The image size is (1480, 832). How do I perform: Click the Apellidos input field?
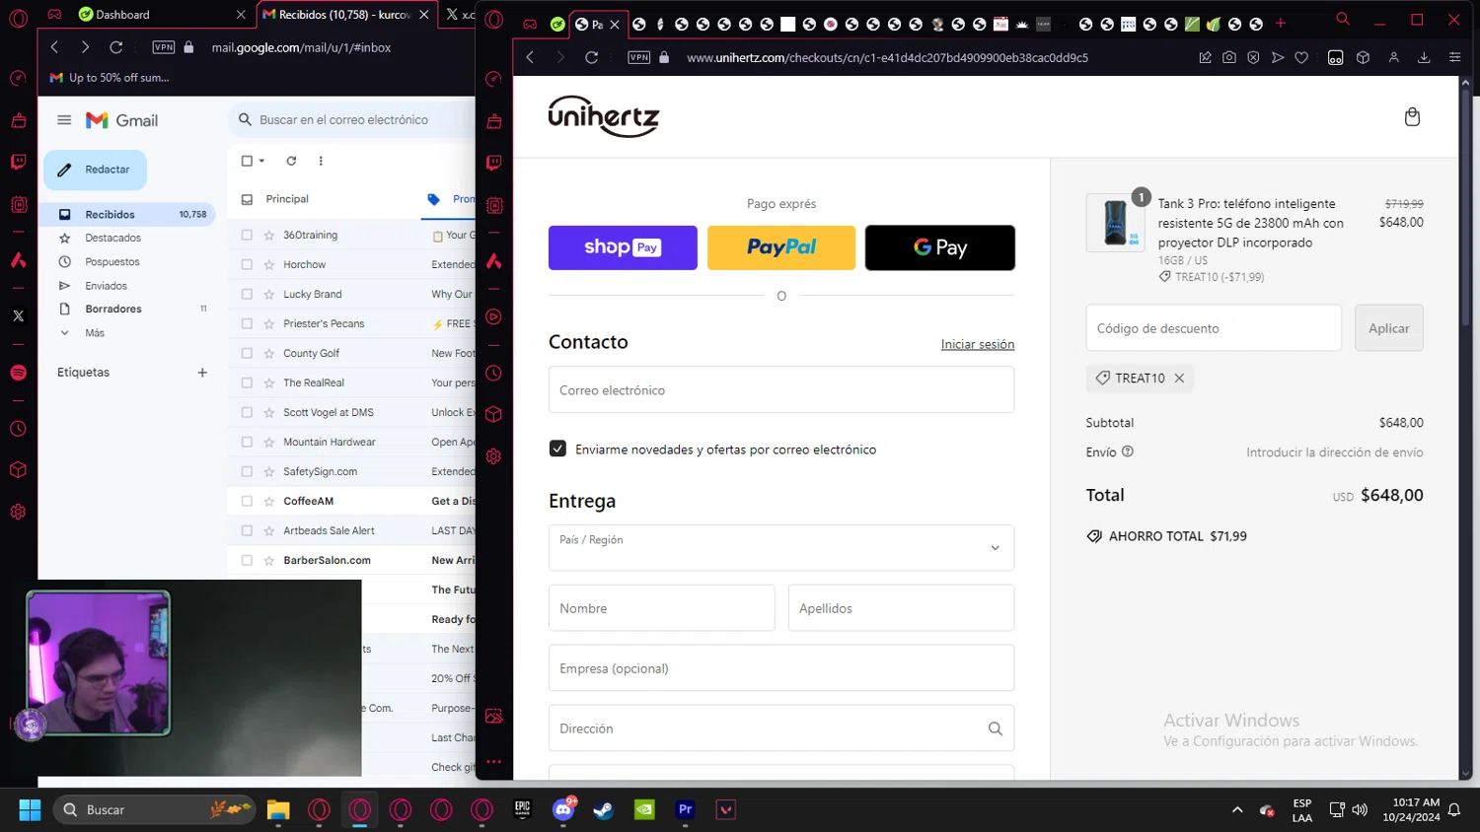pyautogui.click(x=901, y=608)
